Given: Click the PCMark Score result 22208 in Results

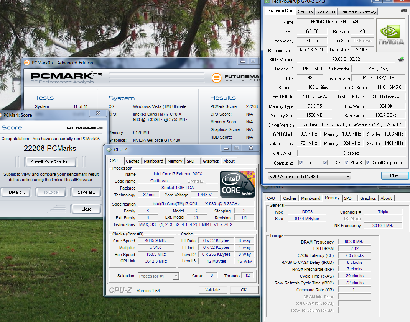Looking at the screenshot, I should (x=252, y=106).
